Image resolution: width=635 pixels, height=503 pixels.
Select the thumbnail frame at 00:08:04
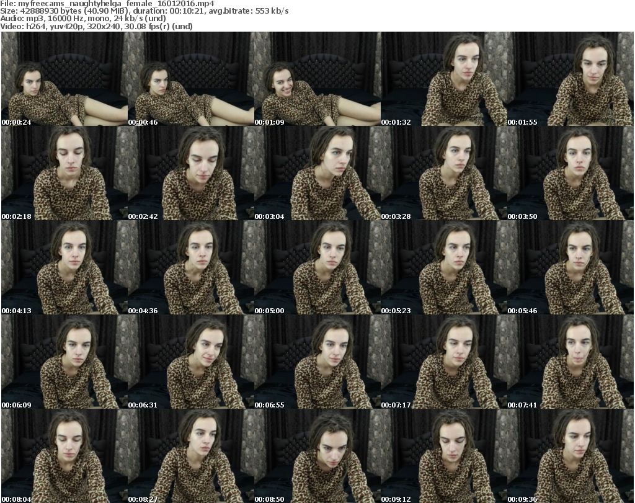(64, 456)
